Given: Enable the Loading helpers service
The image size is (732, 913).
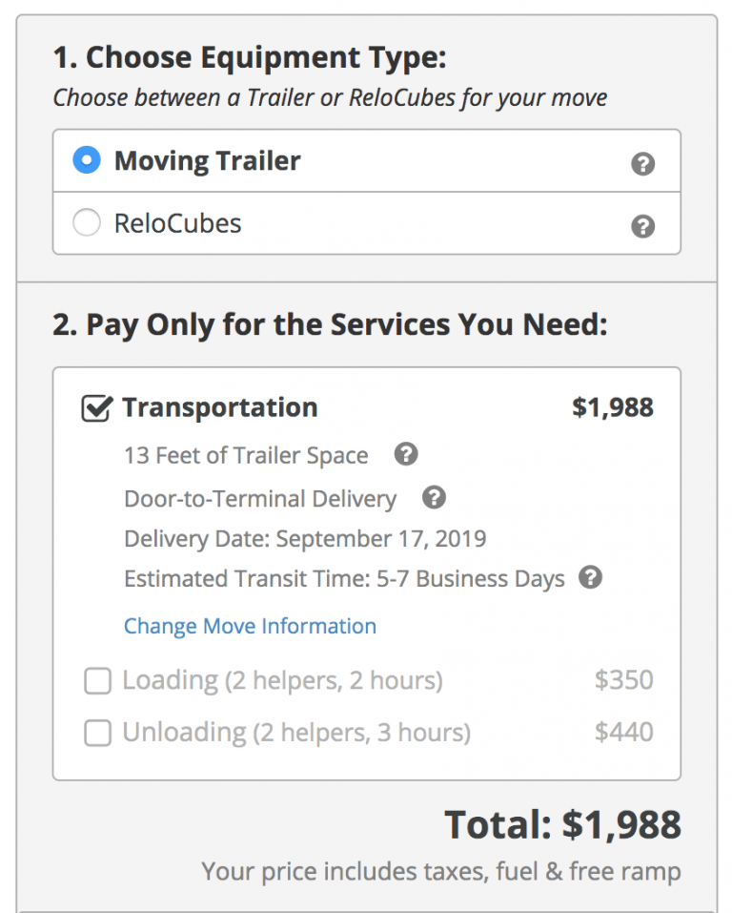Looking at the screenshot, I should pyautogui.click(x=97, y=681).
